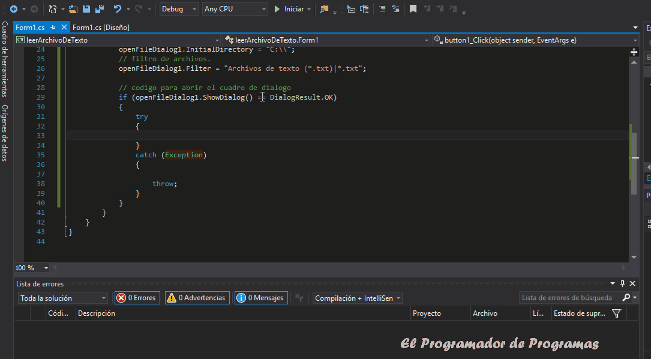651x359 pixels.
Task: Select the Save All icon
Action: pos(100,8)
